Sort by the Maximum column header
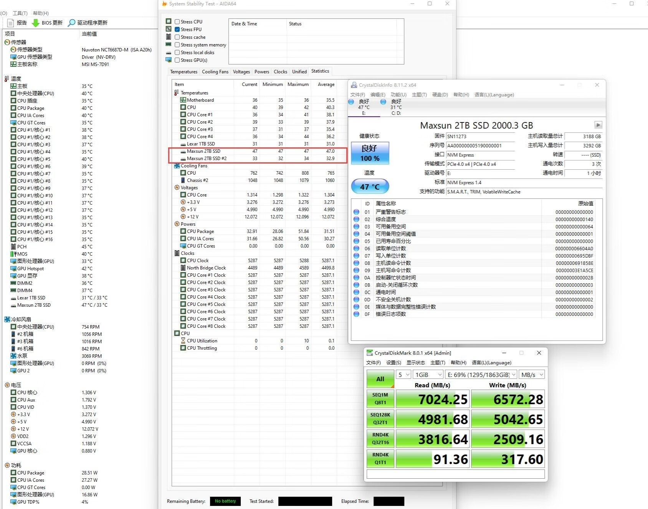 point(298,84)
